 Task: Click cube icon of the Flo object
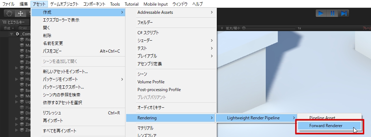[22, 40]
